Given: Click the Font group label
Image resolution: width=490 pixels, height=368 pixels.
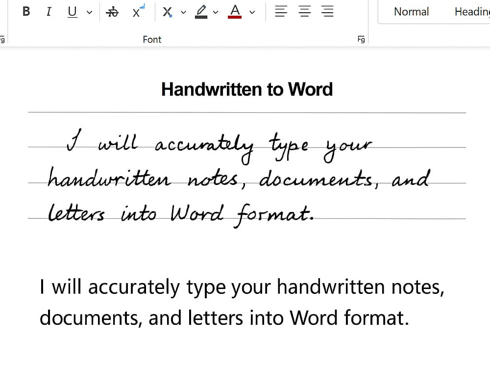Looking at the screenshot, I should point(152,39).
